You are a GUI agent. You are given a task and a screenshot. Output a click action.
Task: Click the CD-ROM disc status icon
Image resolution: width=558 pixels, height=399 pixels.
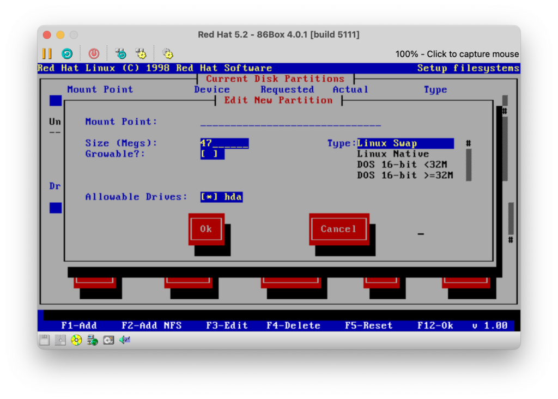[76, 340]
